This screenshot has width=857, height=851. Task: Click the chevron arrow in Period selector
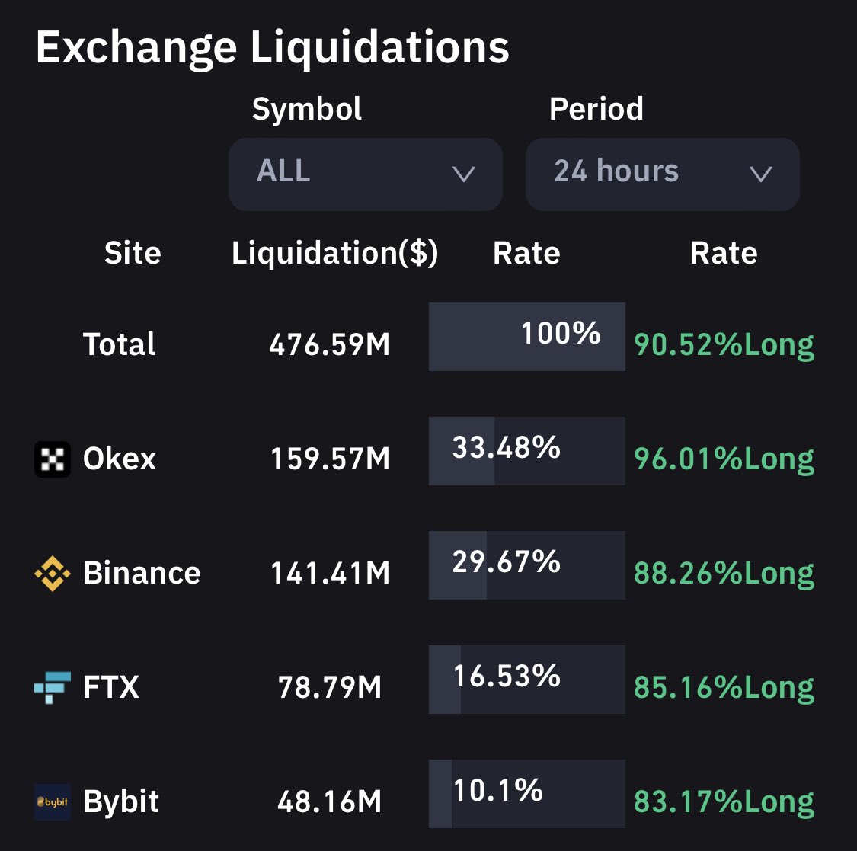(760, 174)
